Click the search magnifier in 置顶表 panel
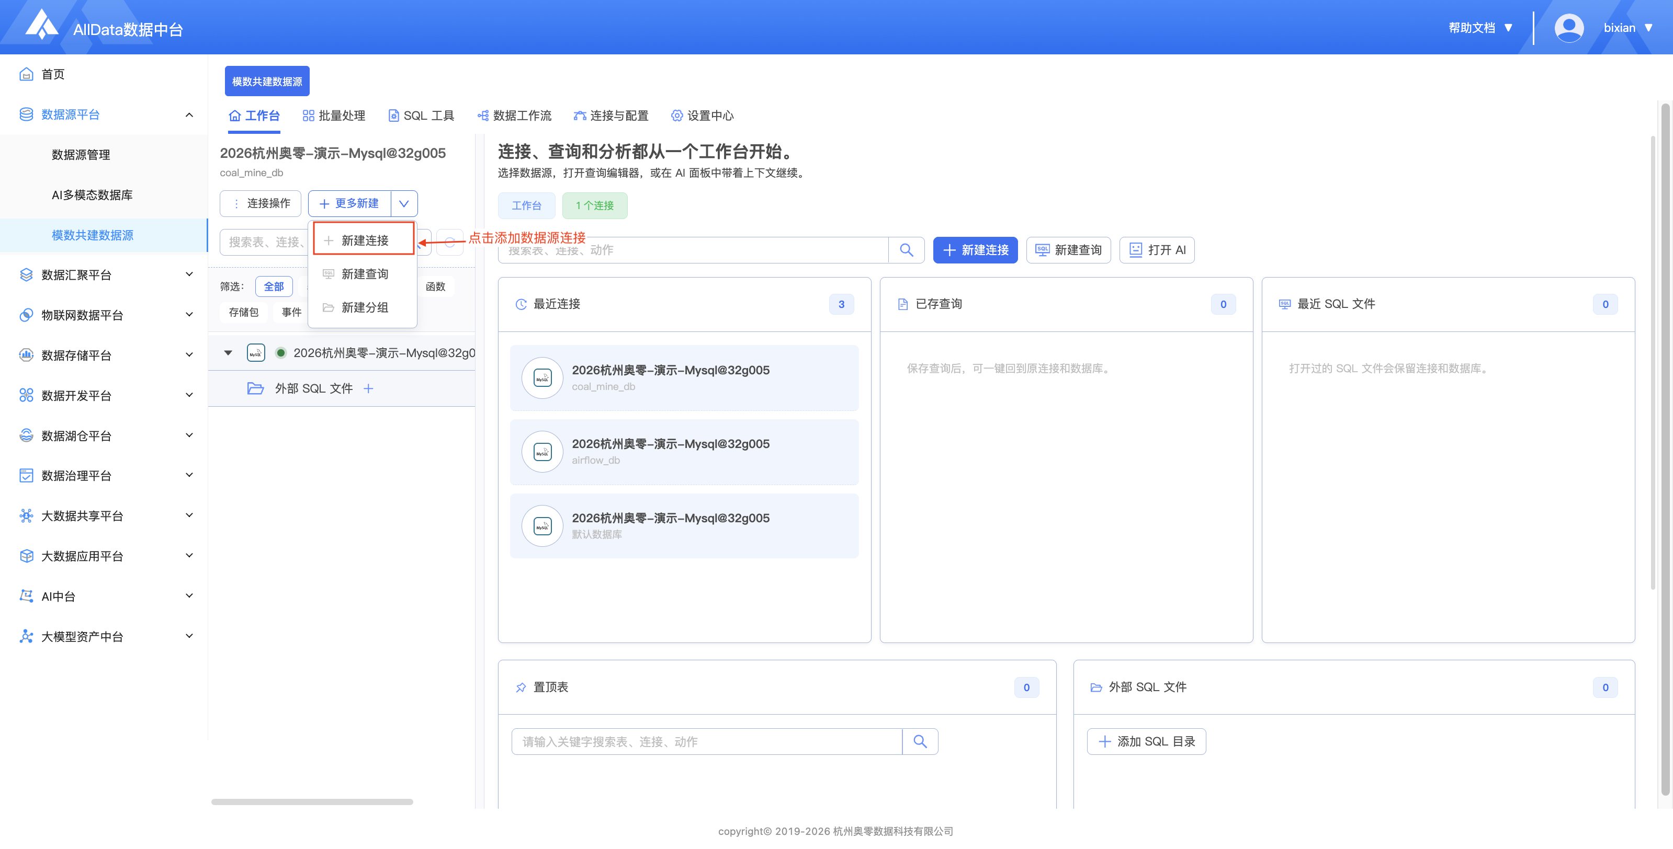This screenshot has width=1673, height=849. [920, 741]
